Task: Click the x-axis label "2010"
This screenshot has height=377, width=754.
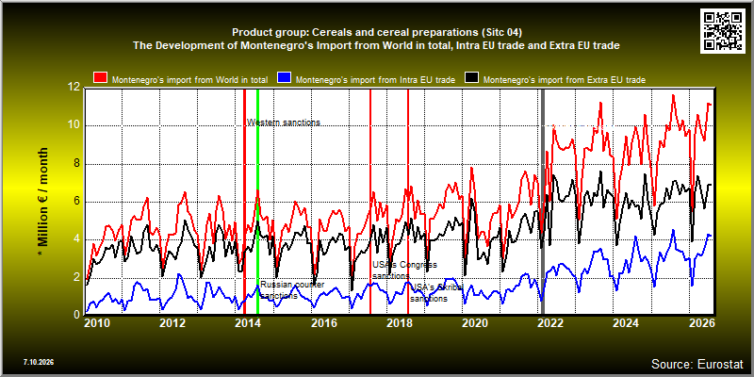Action: pos(98,322)
